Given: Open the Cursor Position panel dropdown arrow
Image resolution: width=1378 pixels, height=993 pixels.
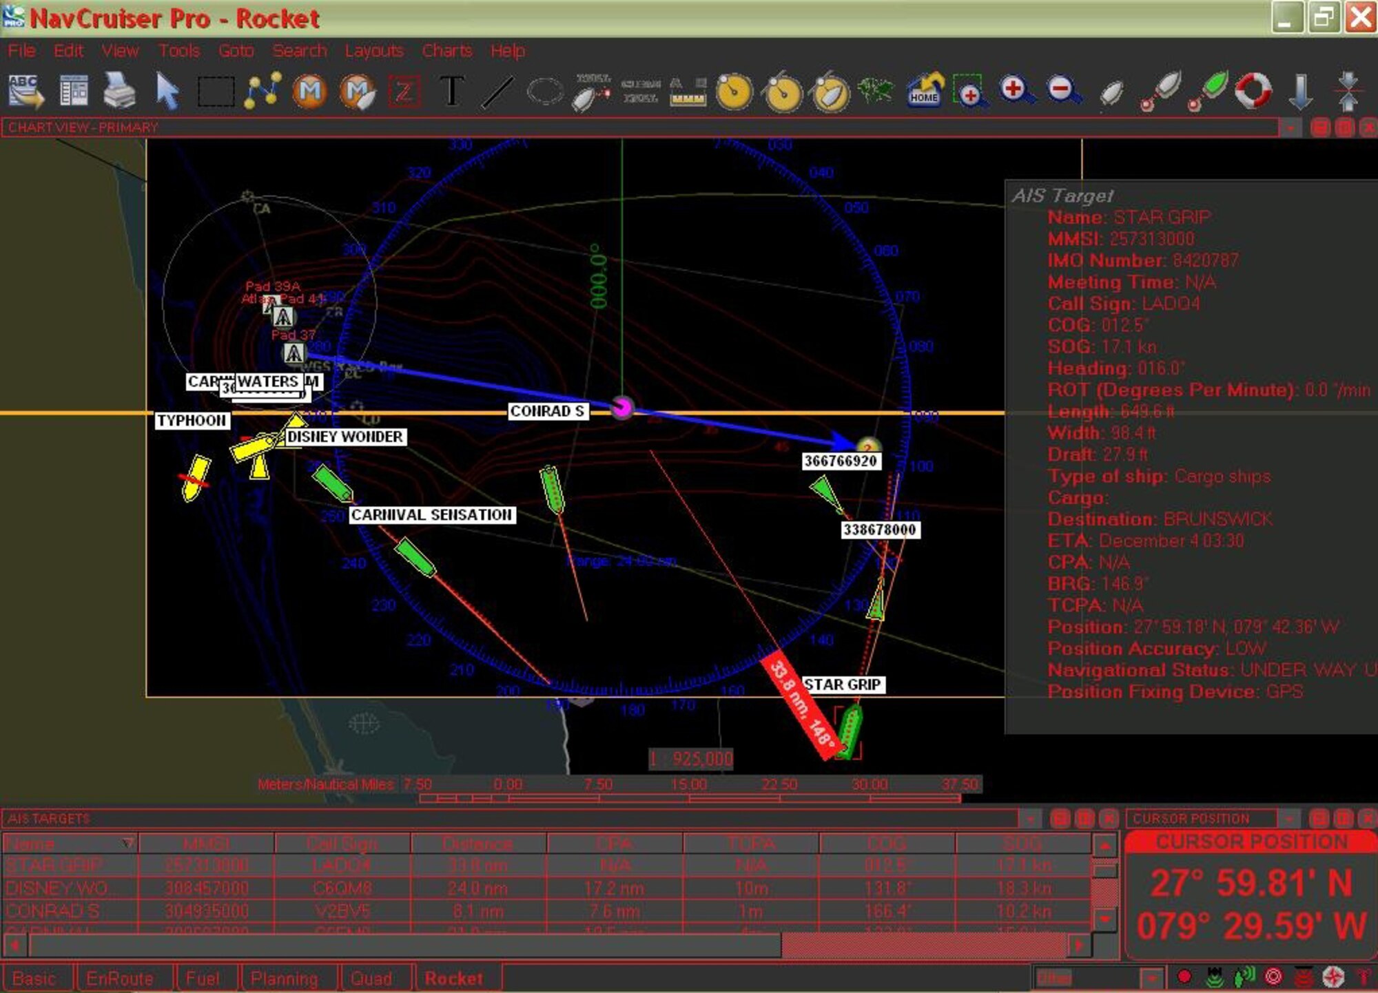Looking at the screenshot, I should [x=1290, y=819].
